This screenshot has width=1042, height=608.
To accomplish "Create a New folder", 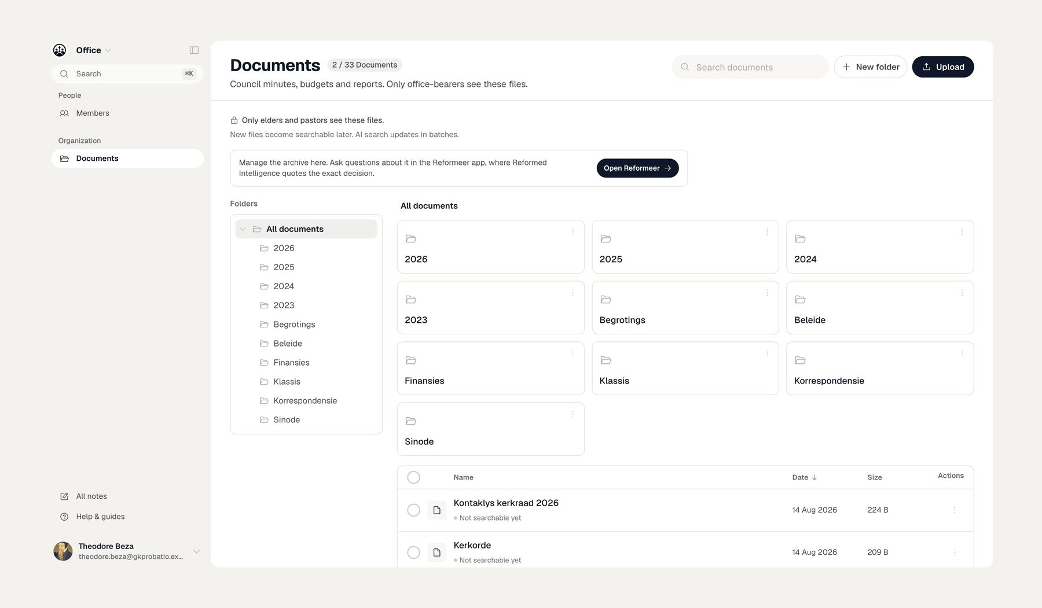I will coord(871,67).
